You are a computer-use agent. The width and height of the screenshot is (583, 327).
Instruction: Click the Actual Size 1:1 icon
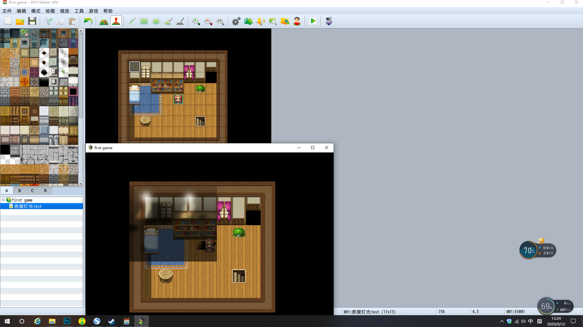[221, 21]
